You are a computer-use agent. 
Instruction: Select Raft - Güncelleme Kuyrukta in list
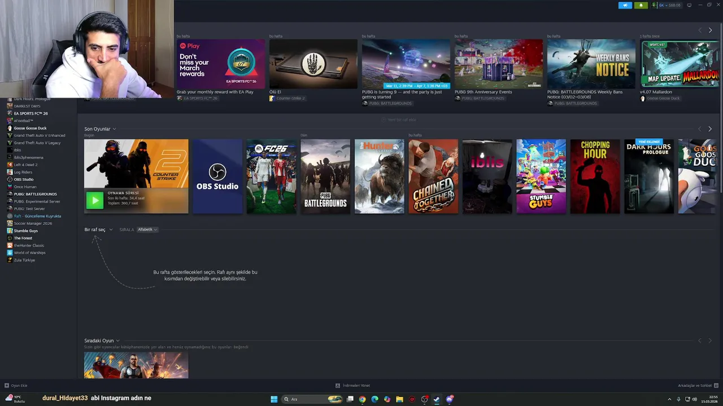(x=37, y=216)
